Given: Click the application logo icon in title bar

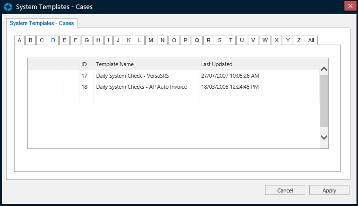Looking at the screenshot, I should point(7,7).
